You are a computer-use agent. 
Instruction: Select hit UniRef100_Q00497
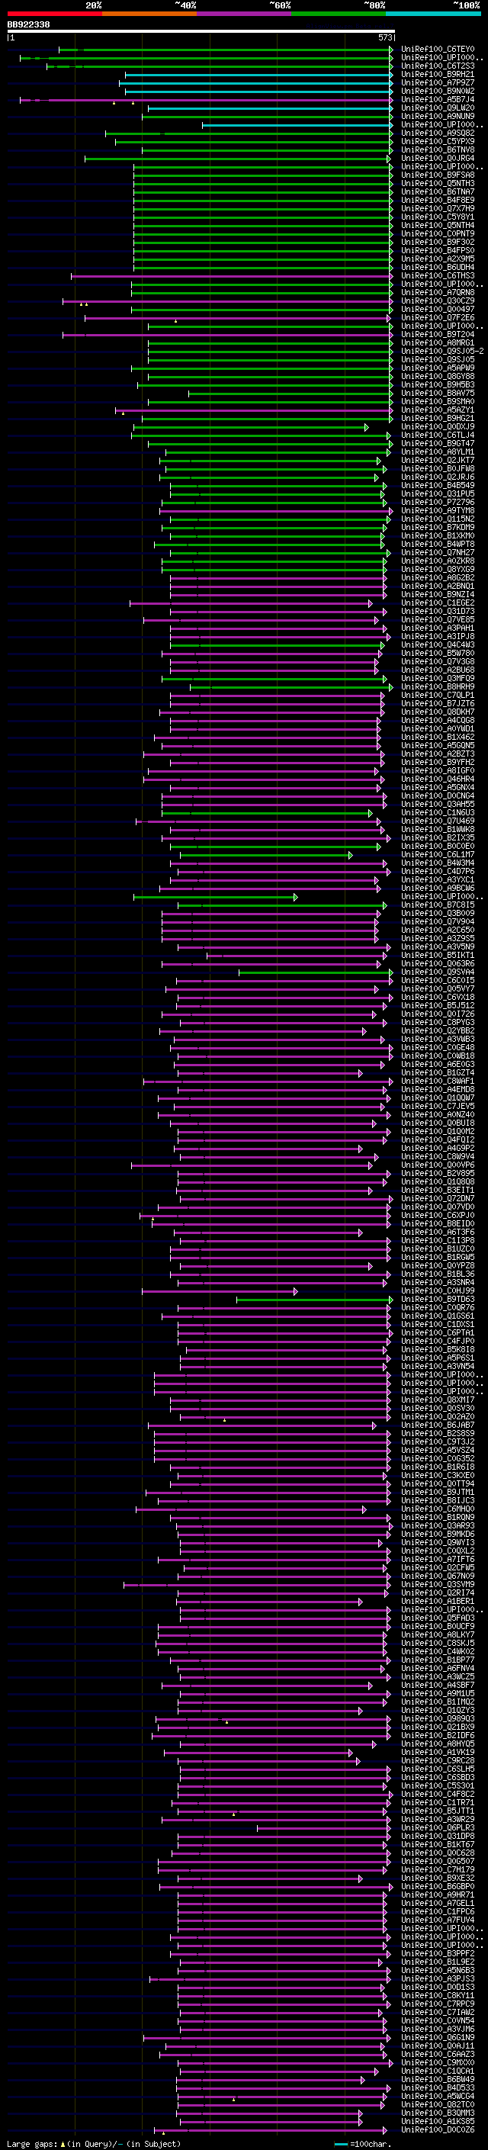pos(438,310)
